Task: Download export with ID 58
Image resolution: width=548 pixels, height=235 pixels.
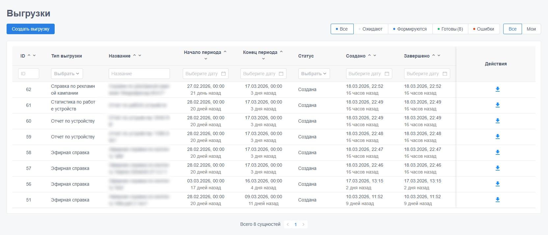Action: (498, 153)
